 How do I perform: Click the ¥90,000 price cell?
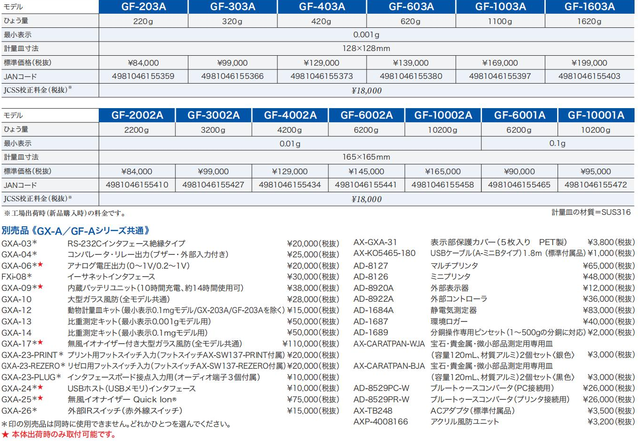519,171
